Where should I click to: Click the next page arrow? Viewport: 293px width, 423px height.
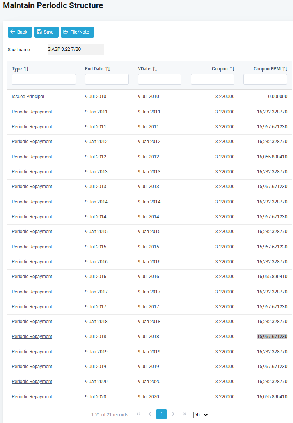click(173, 414)
